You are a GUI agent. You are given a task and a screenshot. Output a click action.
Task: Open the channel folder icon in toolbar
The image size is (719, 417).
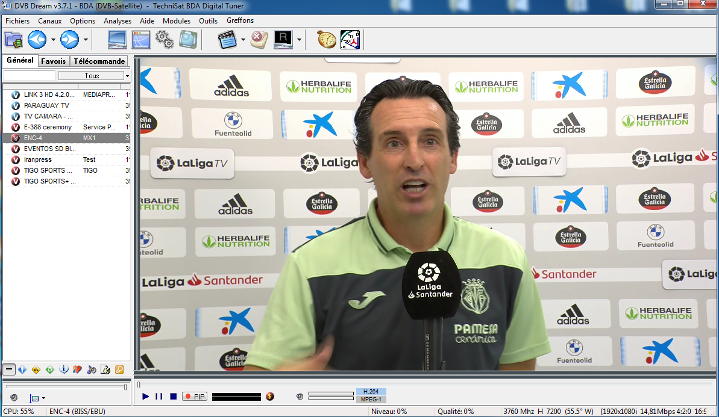[x=14, y=40]
